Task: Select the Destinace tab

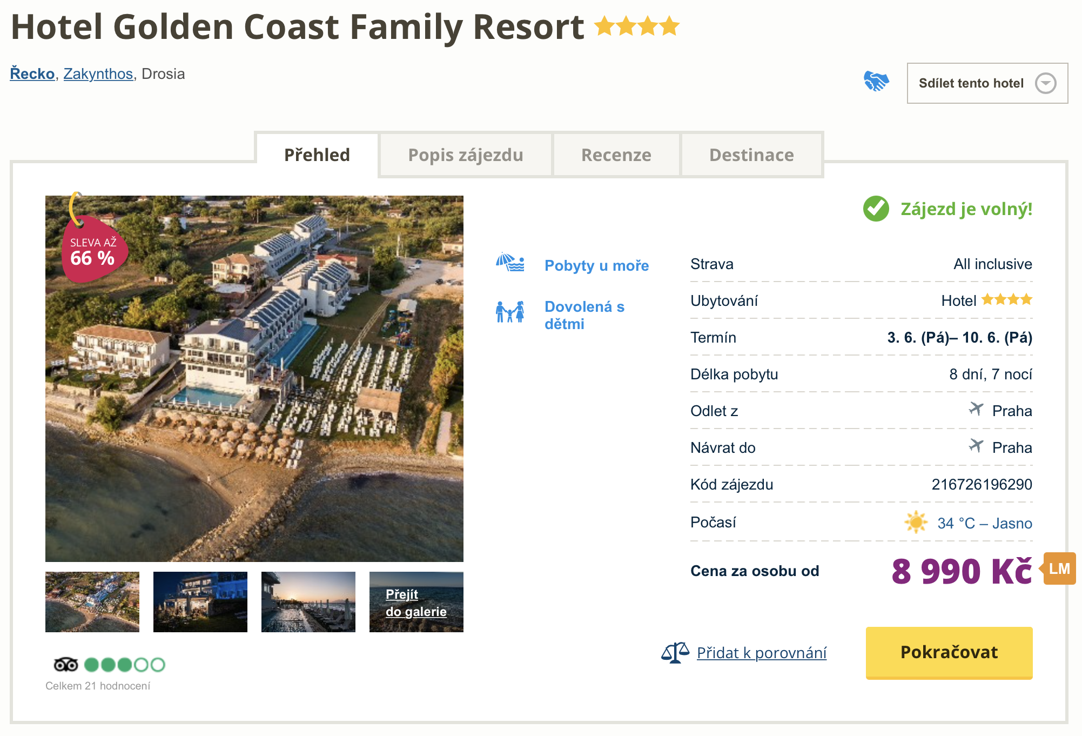Action: [751, 155]
